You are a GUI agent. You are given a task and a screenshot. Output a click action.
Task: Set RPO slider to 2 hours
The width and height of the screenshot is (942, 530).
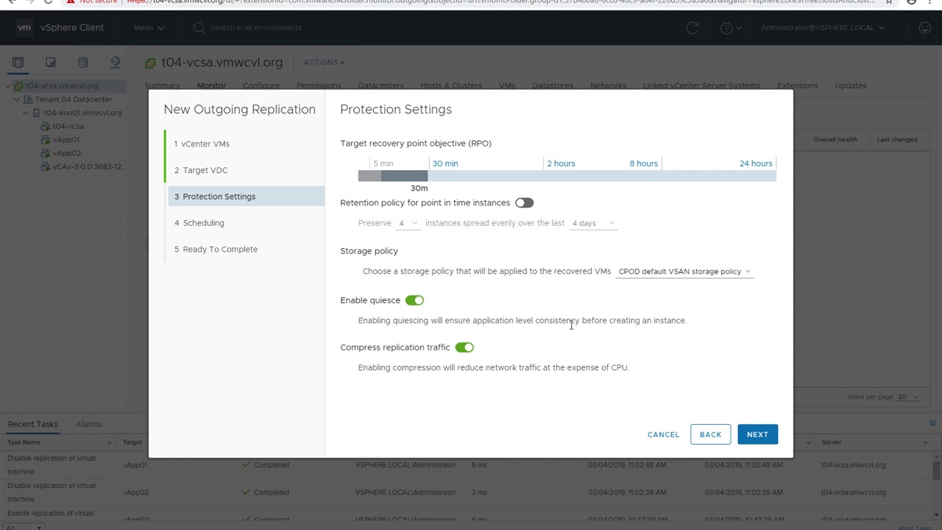click(561, 163)
